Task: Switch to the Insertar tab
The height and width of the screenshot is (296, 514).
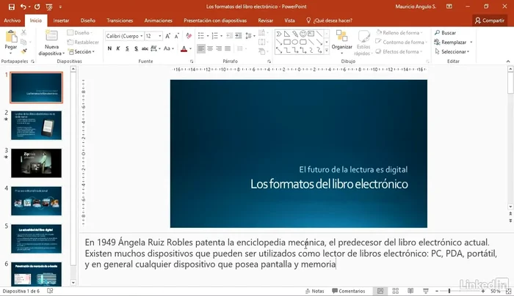Action: coord(61,21)
